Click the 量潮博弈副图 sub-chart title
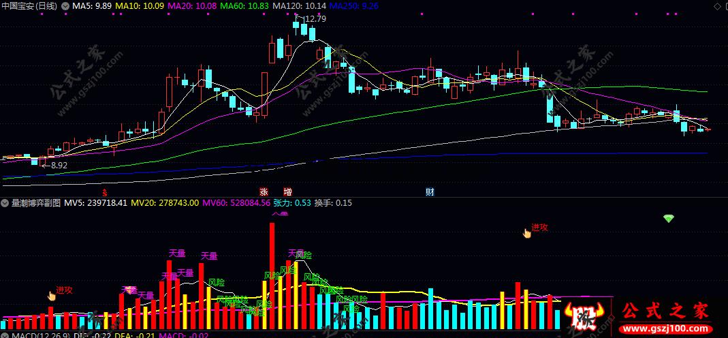Image resolution: width=728 pixels, height=338 pixels. (35, 203)
